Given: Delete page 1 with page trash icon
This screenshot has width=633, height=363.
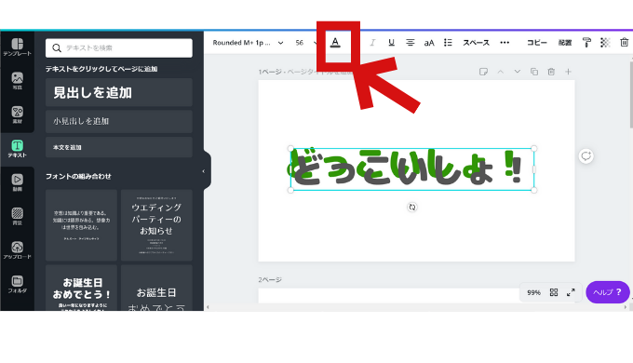Looking at the screenshot, I should (x=551, y=72).
